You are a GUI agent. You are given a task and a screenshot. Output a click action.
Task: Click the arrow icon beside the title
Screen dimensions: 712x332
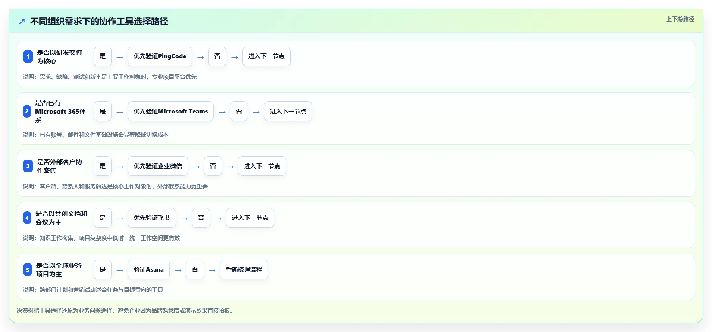tap(22, 21)
